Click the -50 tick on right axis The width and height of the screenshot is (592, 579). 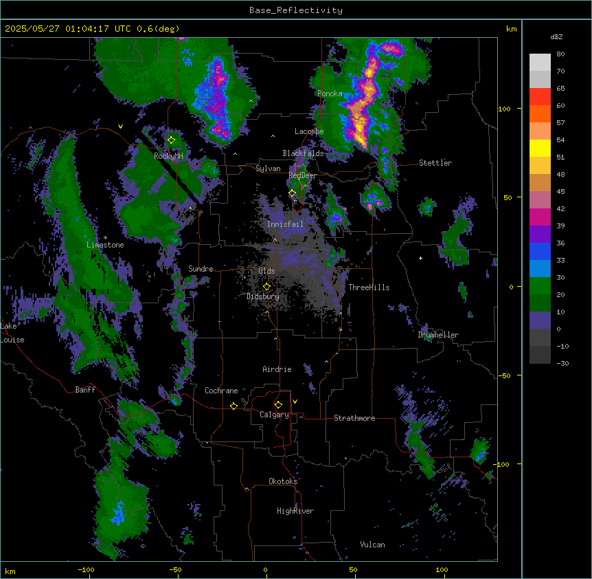coord(504,375)
